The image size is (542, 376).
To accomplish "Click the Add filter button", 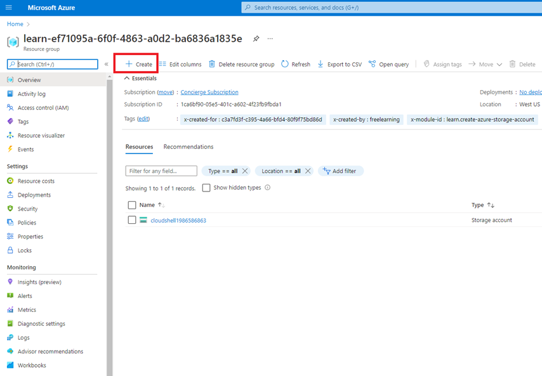I will tap(340, 171).
